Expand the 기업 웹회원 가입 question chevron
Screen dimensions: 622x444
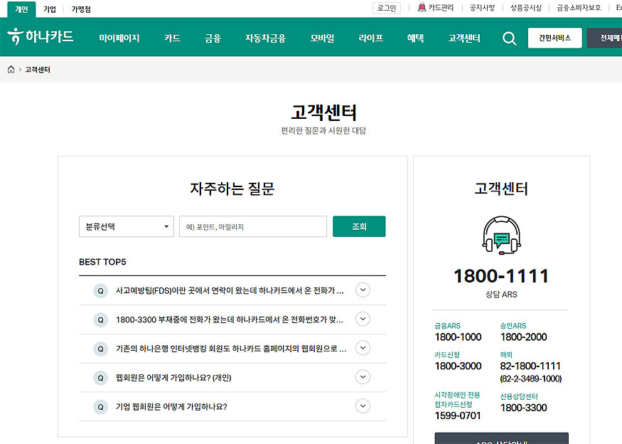point(363,406)
